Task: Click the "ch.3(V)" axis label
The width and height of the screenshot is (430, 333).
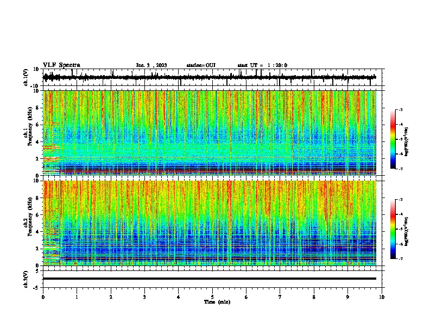Action: coord(26,280)
